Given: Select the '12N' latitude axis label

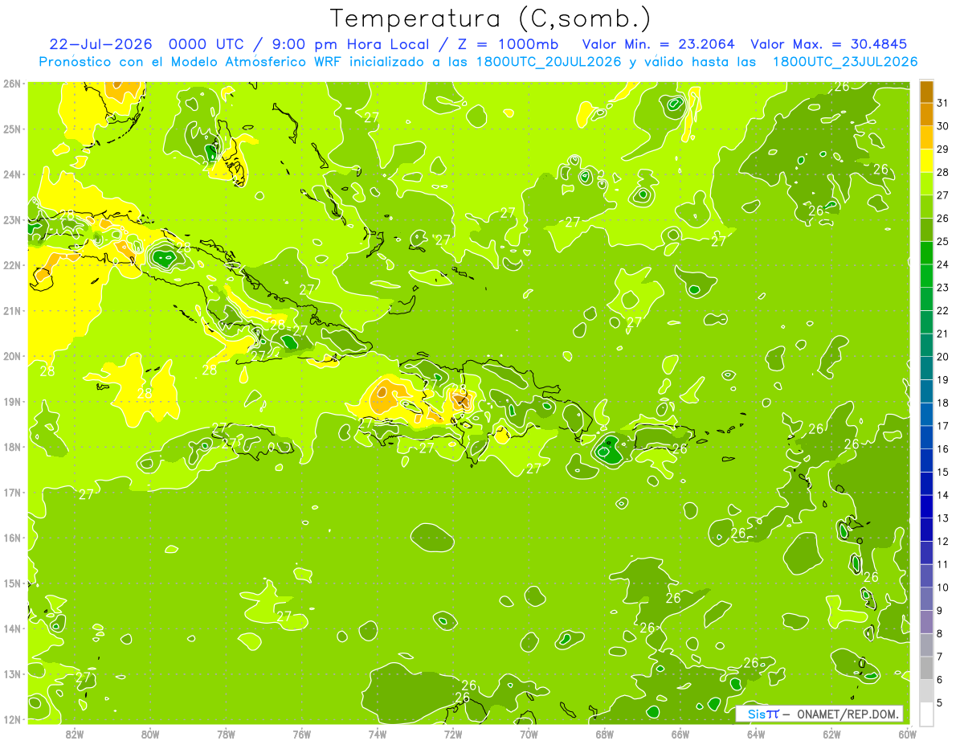Looking at the screenshot, I should (x=12, y=719).
